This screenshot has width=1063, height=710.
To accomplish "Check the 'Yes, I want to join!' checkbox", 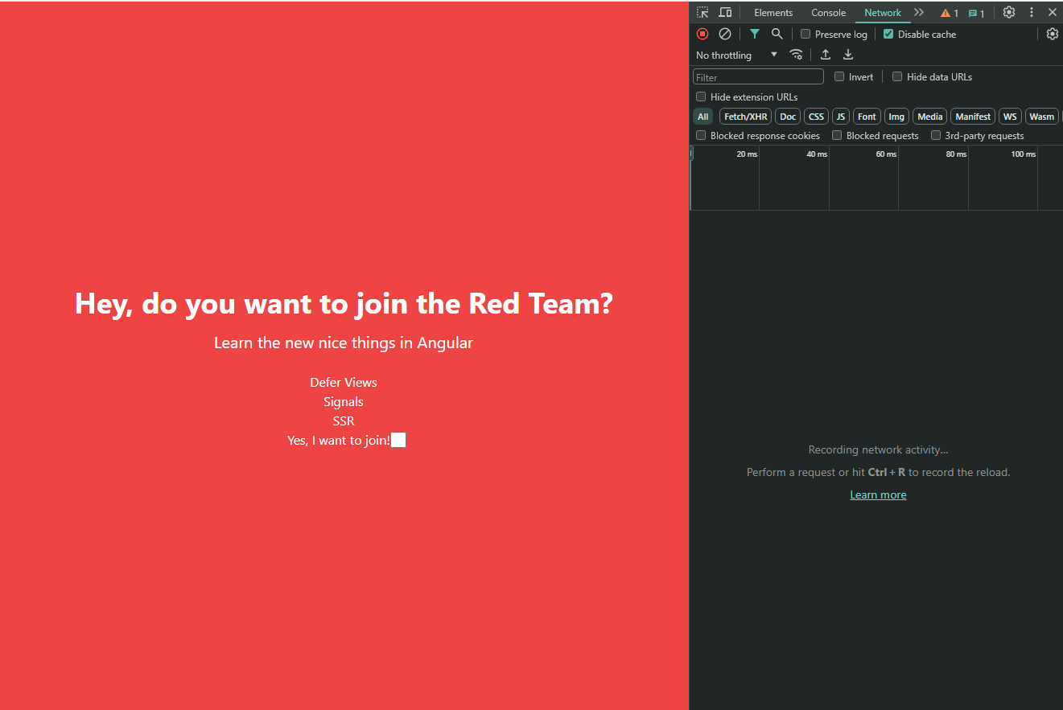I will (x=398, y=440).
